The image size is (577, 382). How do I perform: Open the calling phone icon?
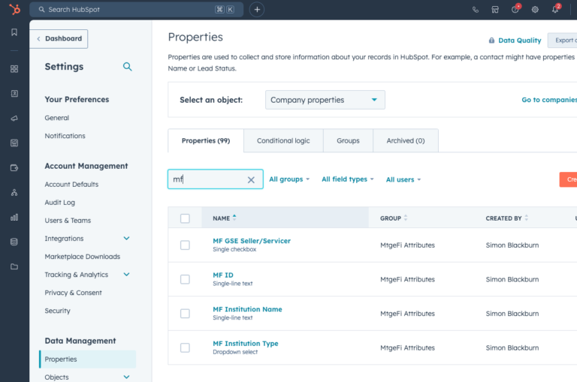(x=476, y=10)
